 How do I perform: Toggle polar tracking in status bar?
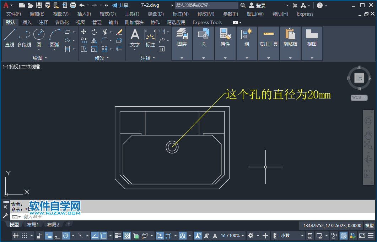coord(66,236)
